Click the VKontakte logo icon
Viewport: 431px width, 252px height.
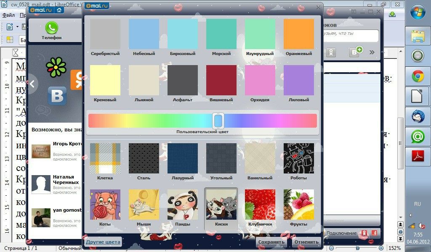tap(57, 95)
